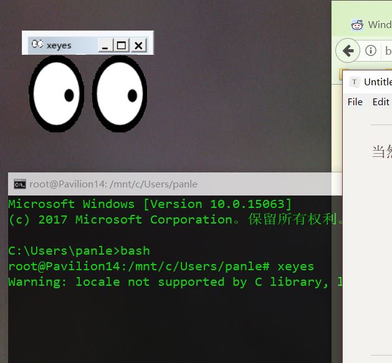Click the 'C:\Users\panle>bash' line
This screenshot has width=392, height=363.
click(79, 251)
